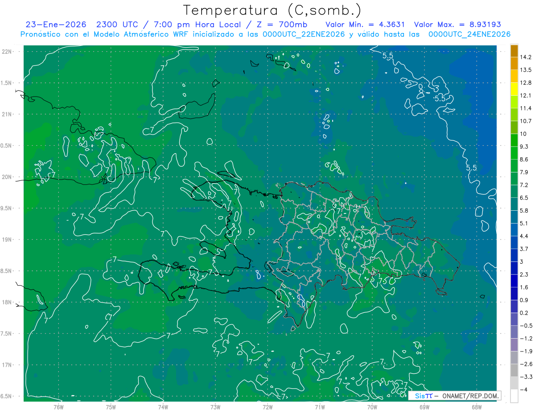Screen dimensions: 535x413
Task: Click the "71W" longitude axis label
Action: click(x=320, y=407)
